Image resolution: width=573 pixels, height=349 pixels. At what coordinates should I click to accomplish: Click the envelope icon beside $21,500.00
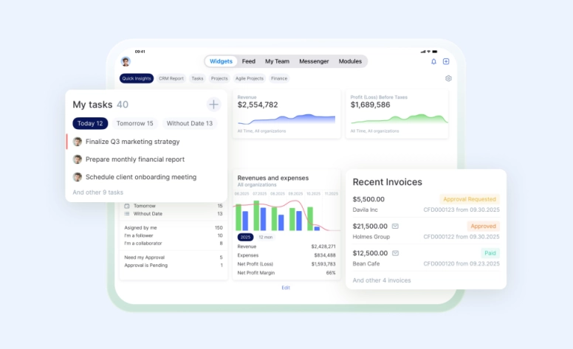[x=395, y=227]
